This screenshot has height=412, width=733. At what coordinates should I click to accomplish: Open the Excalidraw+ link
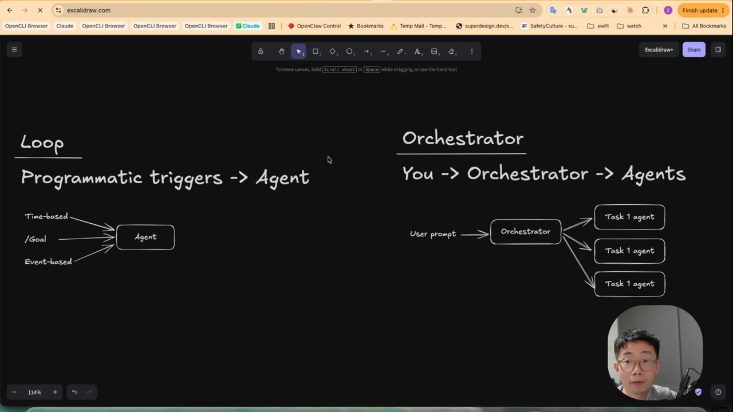659,50
